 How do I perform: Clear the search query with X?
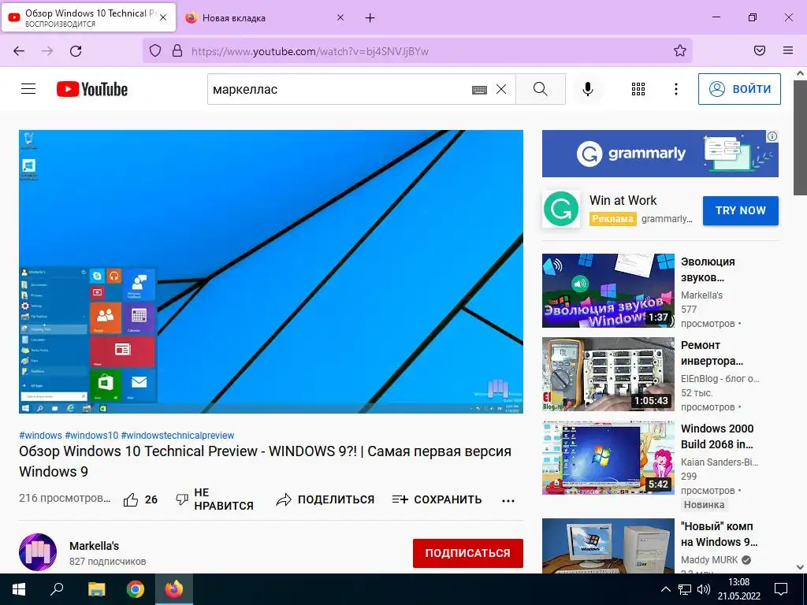tap(500, 90)
